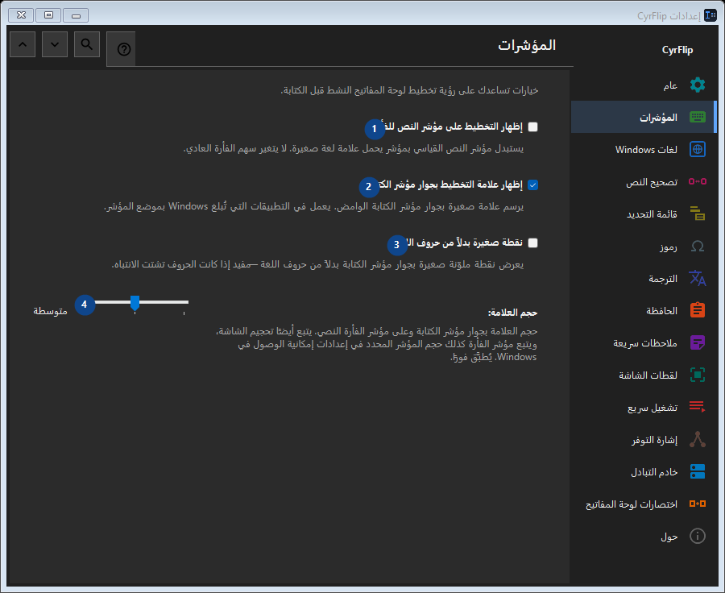Click the search magnifier icon
This screenshot has height=593, width=725.
[x=86, y=44]
